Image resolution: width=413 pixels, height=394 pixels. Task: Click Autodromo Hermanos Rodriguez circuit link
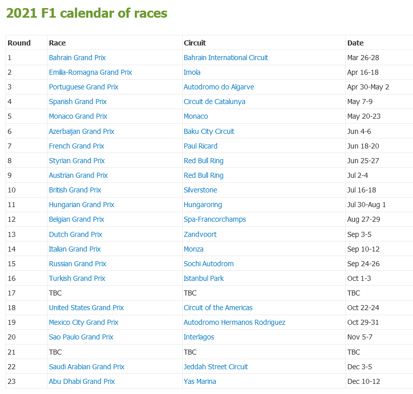click(x=234, y=322)
